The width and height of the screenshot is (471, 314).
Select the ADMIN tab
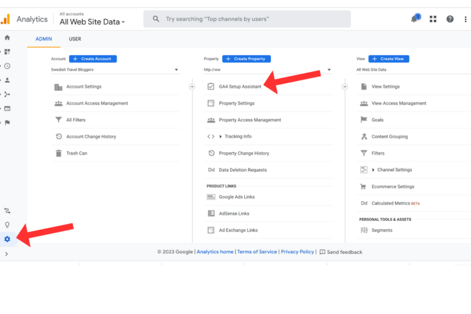[x=44, y=39]
